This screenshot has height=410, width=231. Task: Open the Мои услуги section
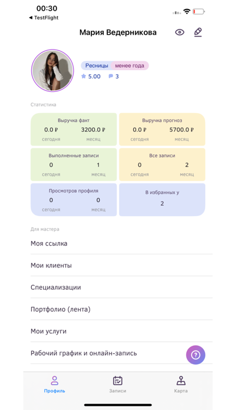pyautogui.click(x=121, y=331)
